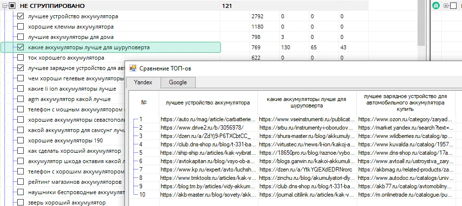Click the № column header
Image resolution: width=462 pixels, height=206 pixels.
click(x=144, y=103)
